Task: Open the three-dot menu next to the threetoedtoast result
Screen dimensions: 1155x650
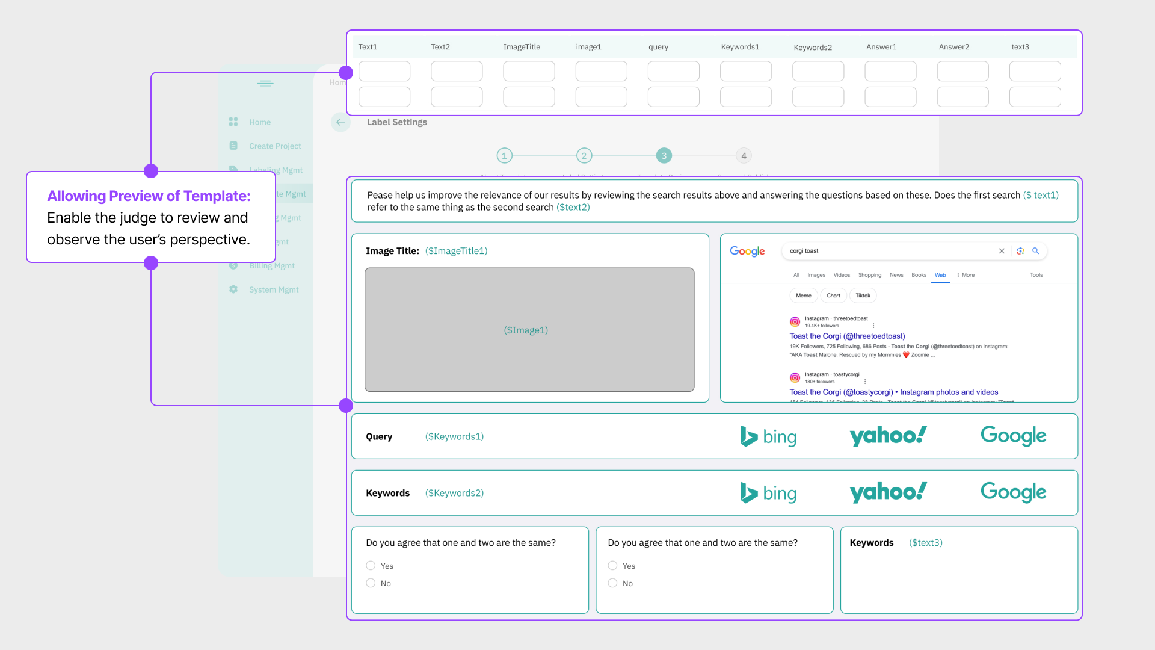Action: (873, 326)
